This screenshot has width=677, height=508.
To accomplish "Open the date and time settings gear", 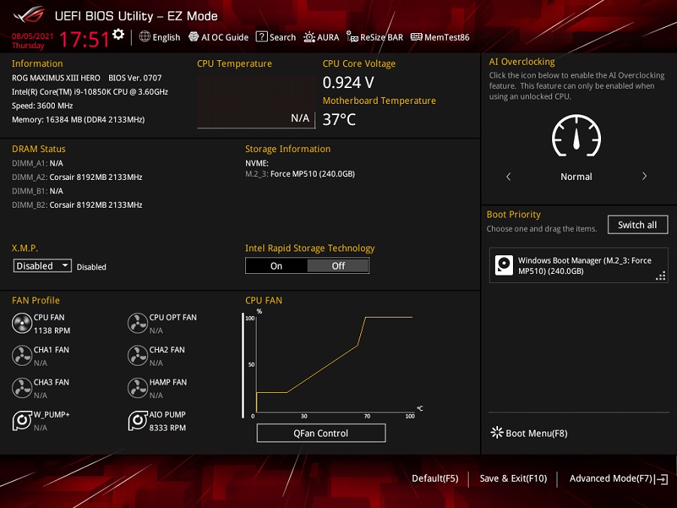I will 118,35.
